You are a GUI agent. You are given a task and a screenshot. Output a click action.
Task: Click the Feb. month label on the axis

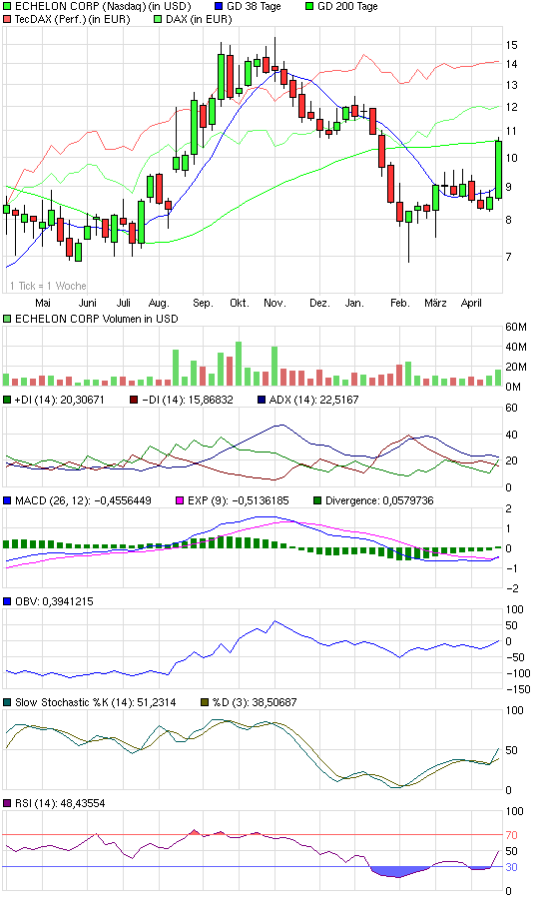400,303
